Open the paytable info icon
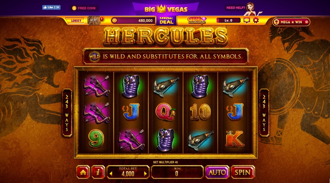This screenshot has width=330, height=183. click(x=98, y=172)
